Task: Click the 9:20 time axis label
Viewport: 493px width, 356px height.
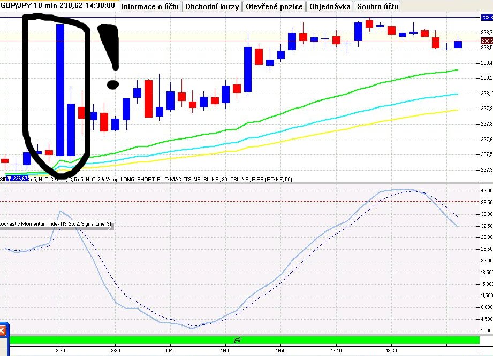Action: pos(116,350)
